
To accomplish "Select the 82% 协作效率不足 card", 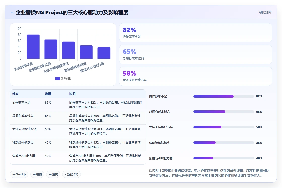I will pos(195,33).
